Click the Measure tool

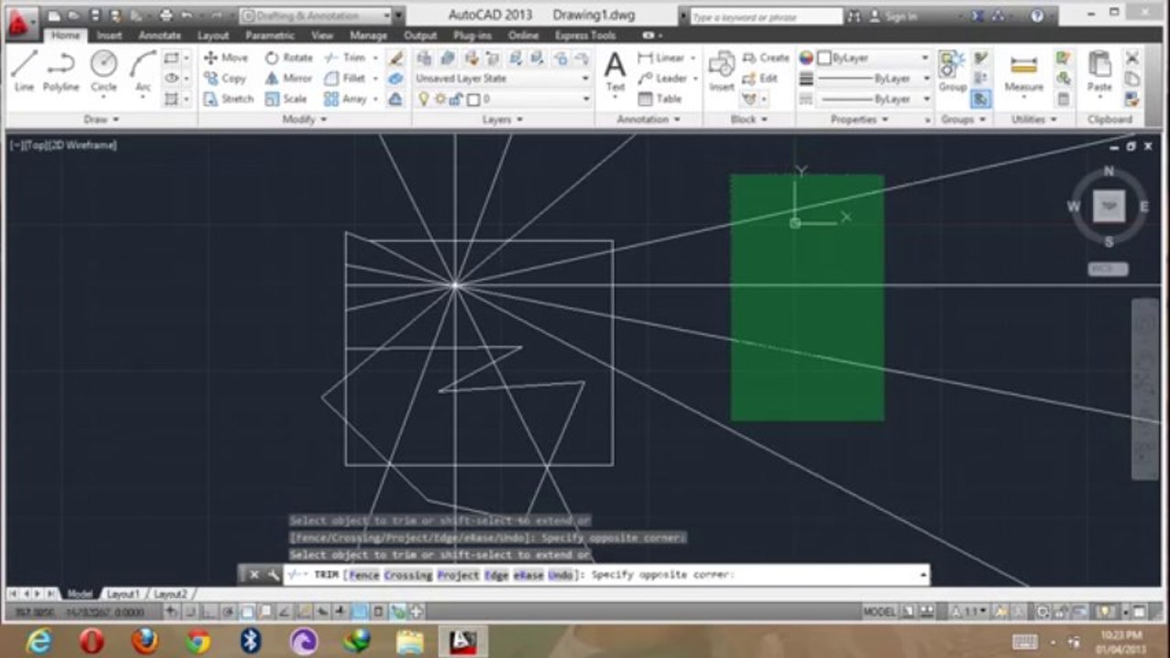click(1024, 71)
